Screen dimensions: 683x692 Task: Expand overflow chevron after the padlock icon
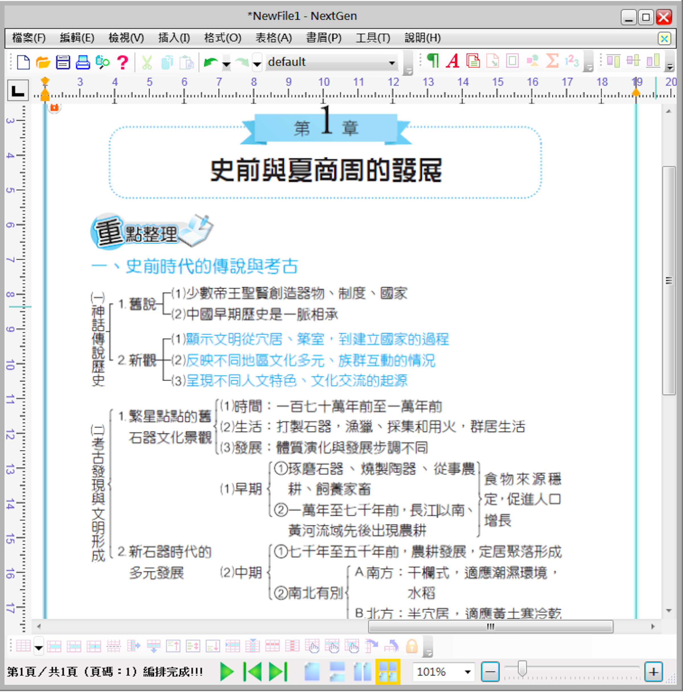click(x=428, y=647)
